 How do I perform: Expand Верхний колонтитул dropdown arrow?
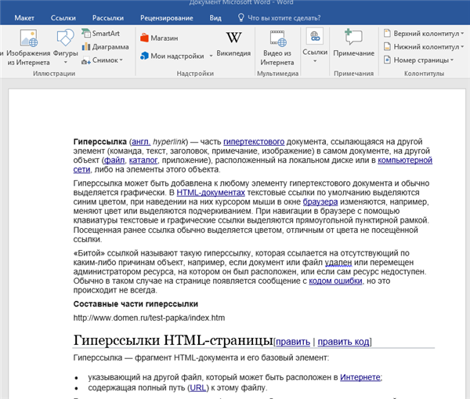click(x=462, y=33)
